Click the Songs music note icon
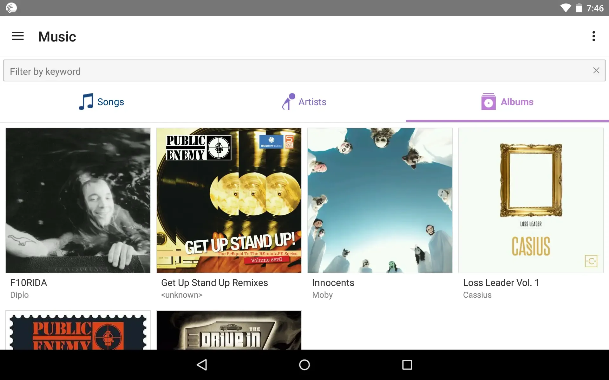The height and width of the screenshot is (380, 609). 86,102
